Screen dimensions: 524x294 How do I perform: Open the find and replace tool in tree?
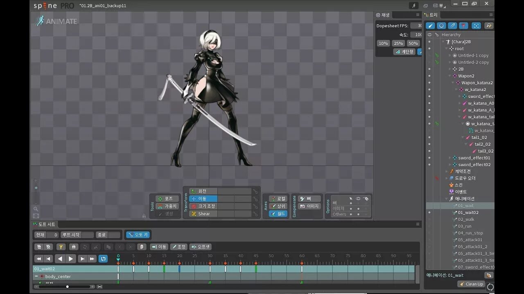point(489,25)
